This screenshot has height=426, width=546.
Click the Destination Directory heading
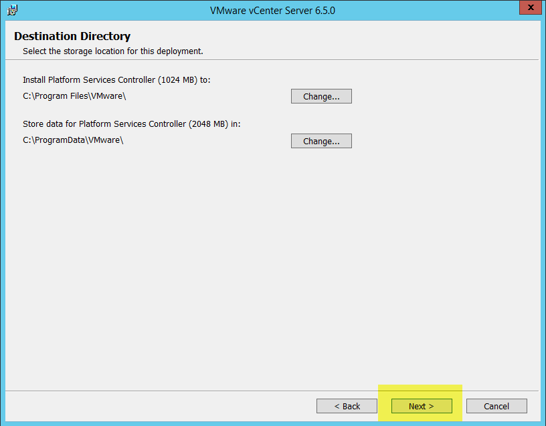click(x=72, y=36)
